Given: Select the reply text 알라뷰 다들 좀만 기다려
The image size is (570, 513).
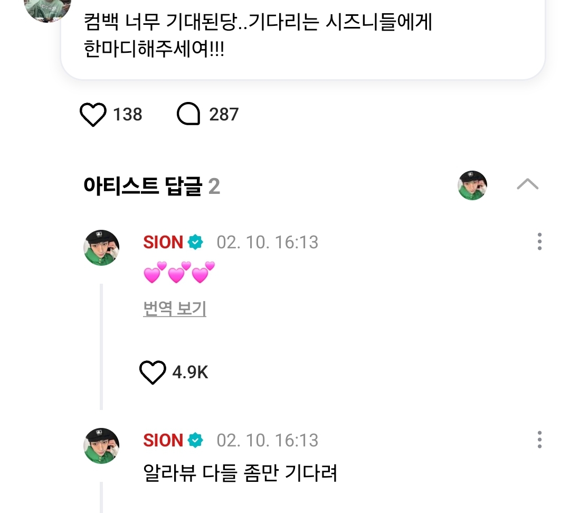Looking at the screenshot, I should pos(240,473).
